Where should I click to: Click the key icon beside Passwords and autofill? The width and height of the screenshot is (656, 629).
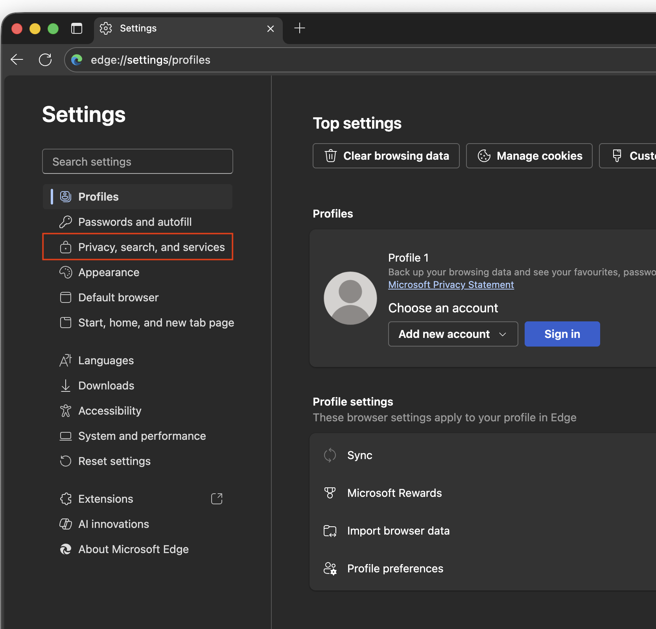[x=66, y=222]
